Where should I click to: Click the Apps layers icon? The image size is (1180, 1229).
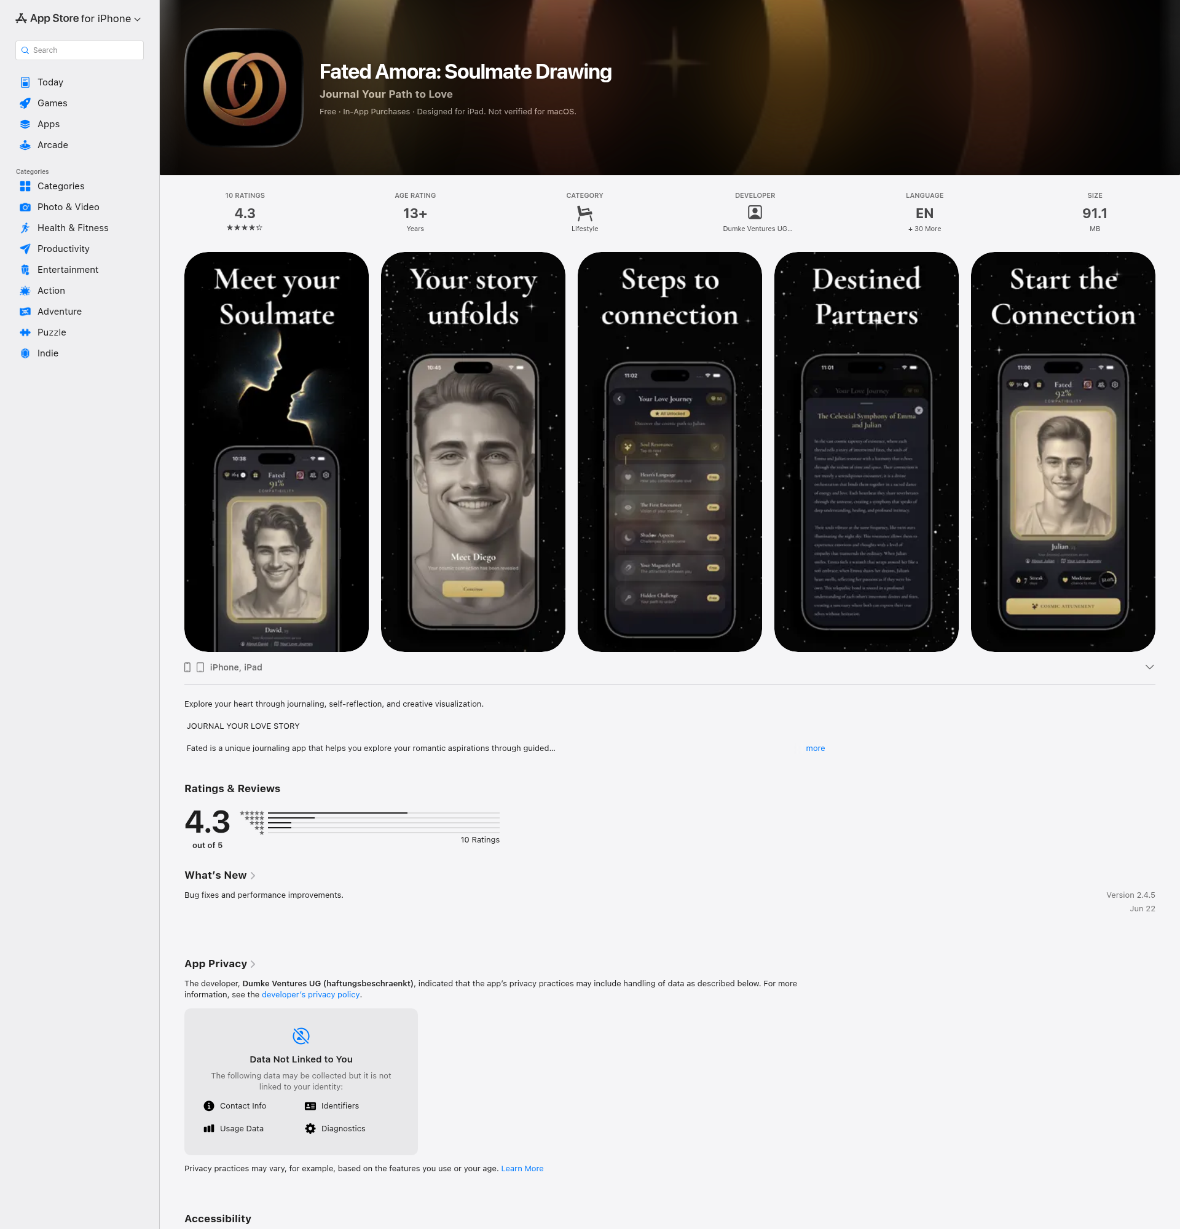click(x=25, y=124)
